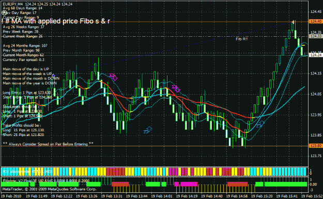Select the blue up arrow near 13:44
This screenshot has height=199, width=323.
click(x=148, y=130)
